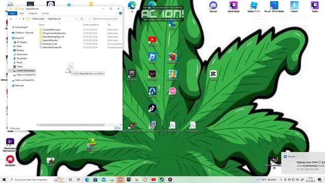Navigate back in File Explorer
The width and height of the screenshot is (325, 183).
pos(11,19)
